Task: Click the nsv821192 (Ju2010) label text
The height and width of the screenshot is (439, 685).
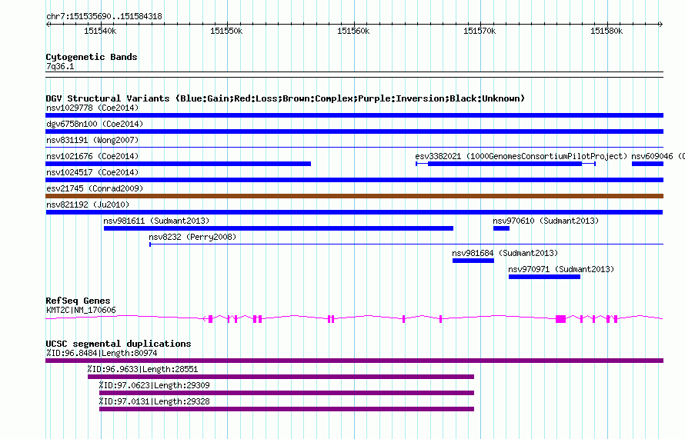Action: (x=88, y=205)
